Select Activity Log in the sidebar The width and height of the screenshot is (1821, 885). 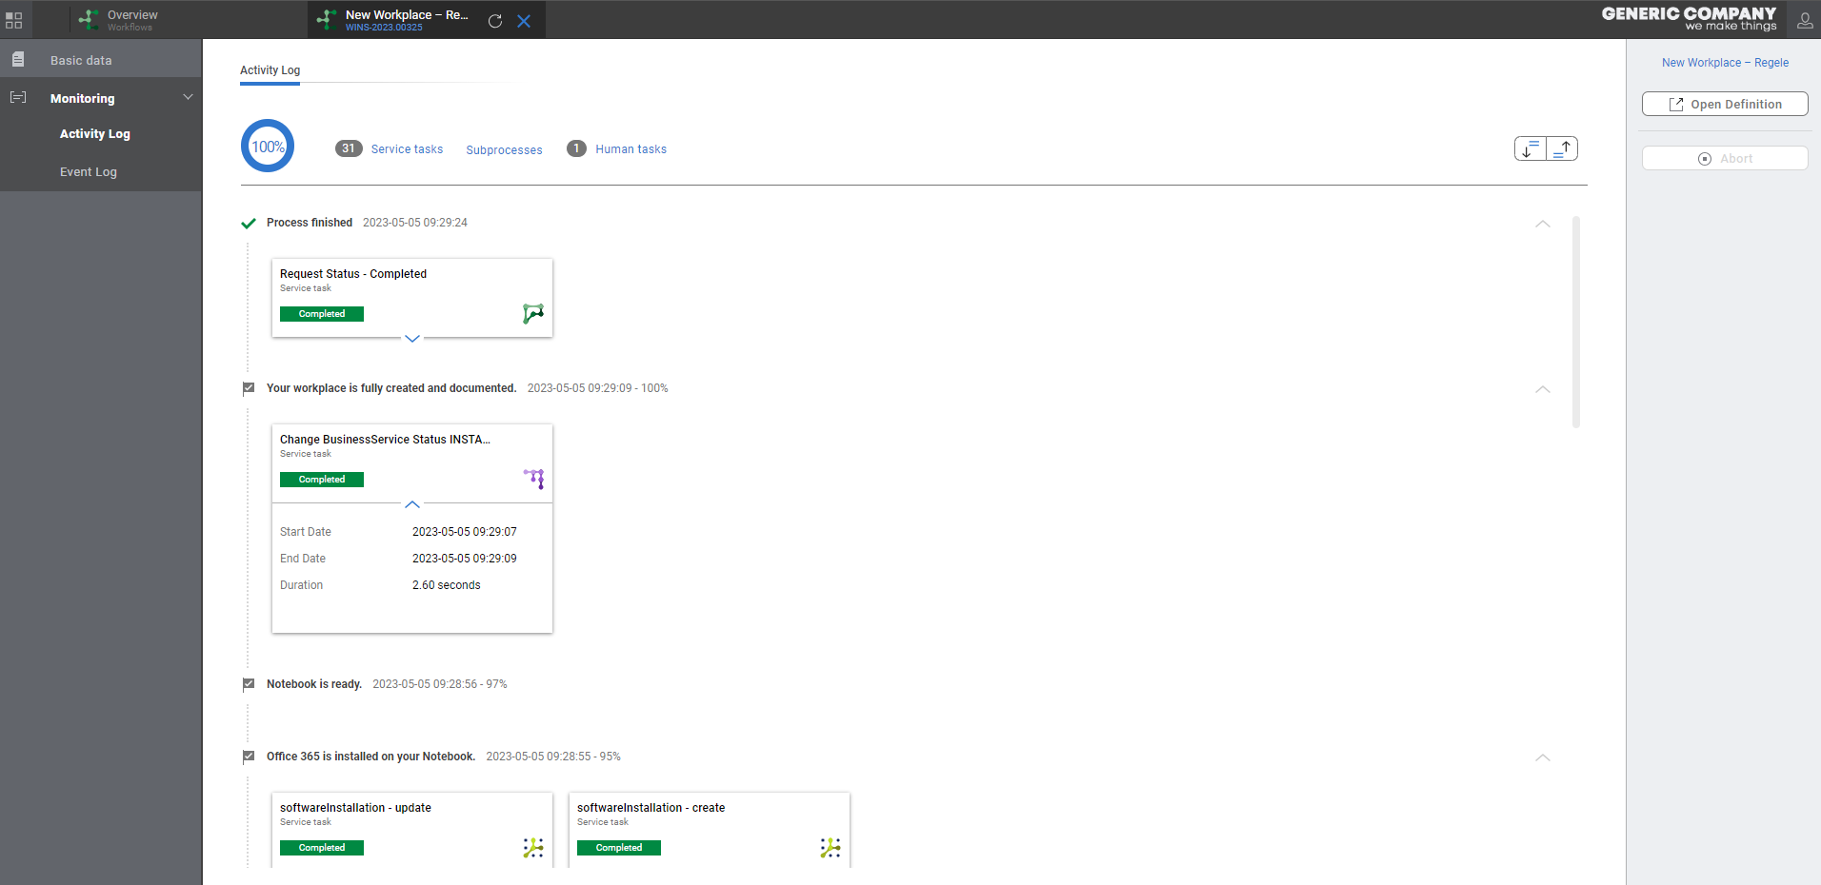95,134
